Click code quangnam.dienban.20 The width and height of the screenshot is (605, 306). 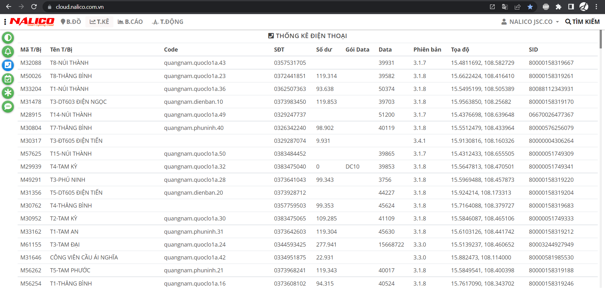pos(193,193)
